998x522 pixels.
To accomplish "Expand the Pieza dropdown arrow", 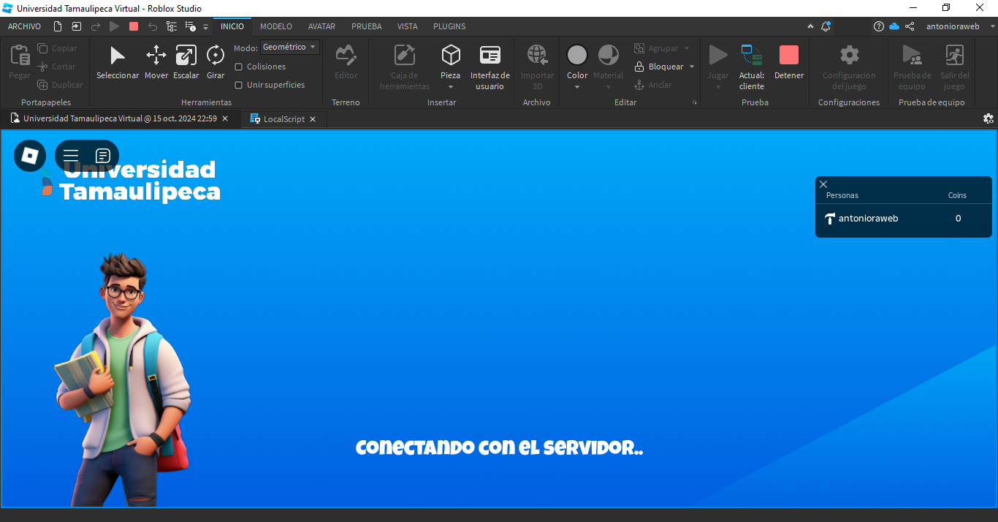I will (x=451, y=87).
